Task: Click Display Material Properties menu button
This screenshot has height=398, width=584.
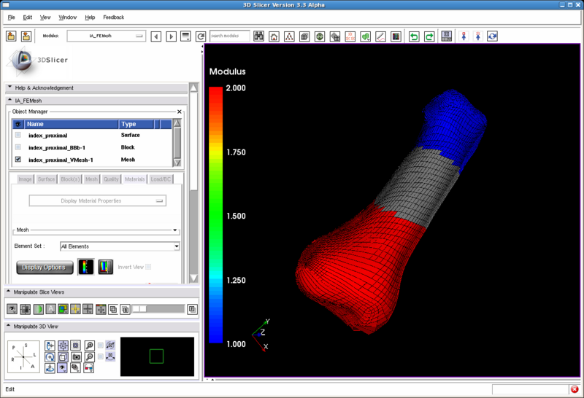Action: click(x=97, y=200)
